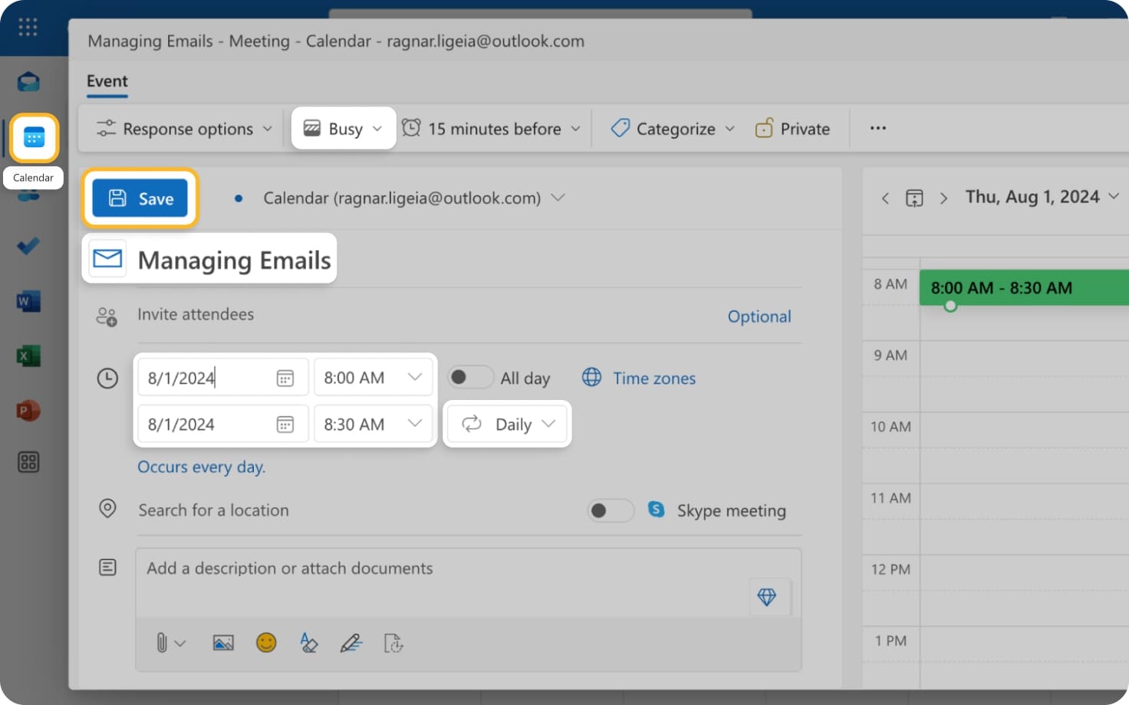The image size is (1129, 705).
Task: Open Microsoft Word from the sidebar
Action: pyautogui.click(x=28, y=300)
